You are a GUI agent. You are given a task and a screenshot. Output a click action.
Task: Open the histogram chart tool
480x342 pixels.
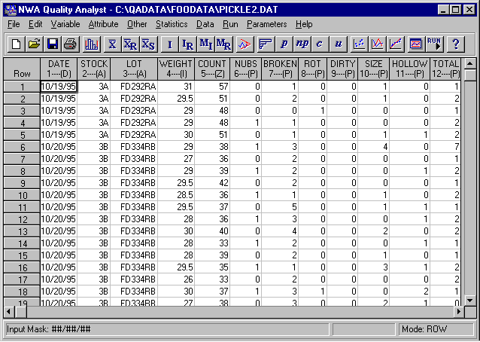(93, 44)
